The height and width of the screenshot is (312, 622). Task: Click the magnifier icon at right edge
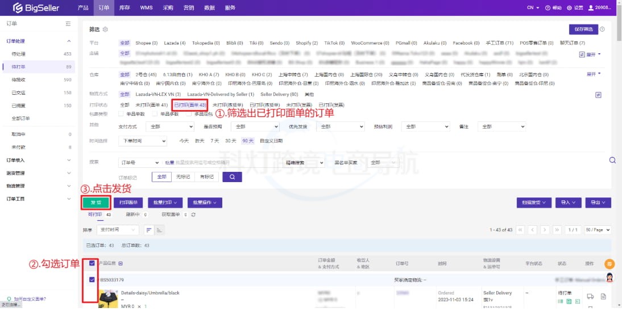pyautogui.click(x=612, y=160)
